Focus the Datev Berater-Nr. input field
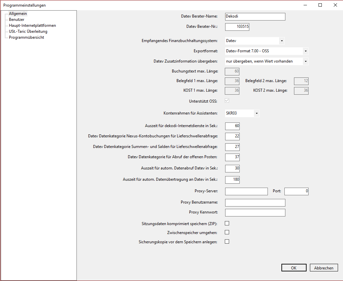Screen dimensions: 343x281 [237, 27]
